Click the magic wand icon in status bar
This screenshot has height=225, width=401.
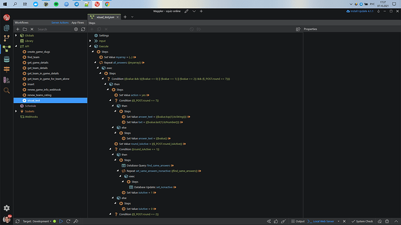268,221
